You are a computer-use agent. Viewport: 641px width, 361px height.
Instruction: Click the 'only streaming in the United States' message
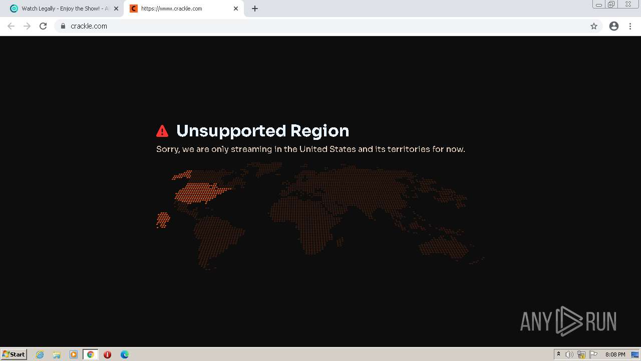[x=310, y=149]
